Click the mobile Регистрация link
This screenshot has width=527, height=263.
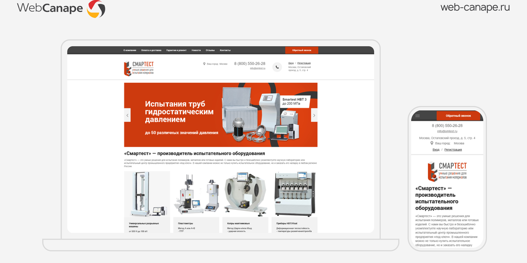coord(453,150)
